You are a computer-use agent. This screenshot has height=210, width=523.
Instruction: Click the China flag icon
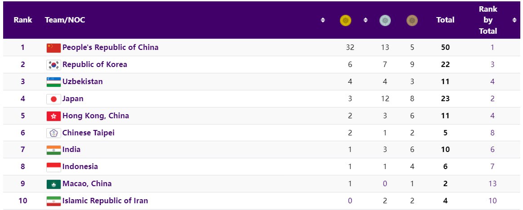coord(54,48)
